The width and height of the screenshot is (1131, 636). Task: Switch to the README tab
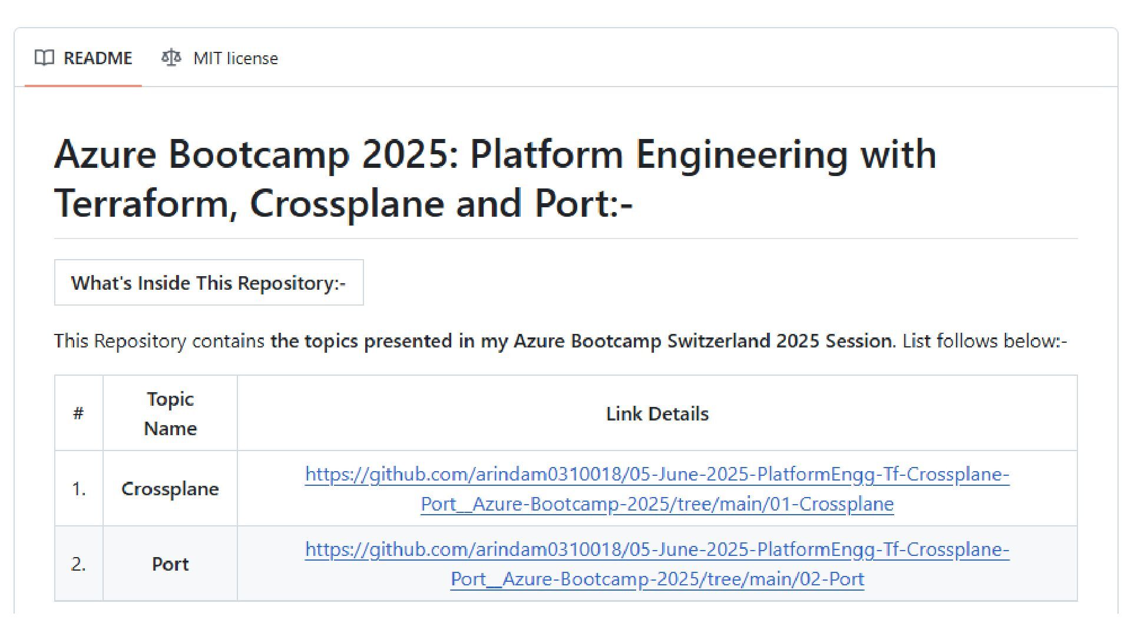[83, 58]
